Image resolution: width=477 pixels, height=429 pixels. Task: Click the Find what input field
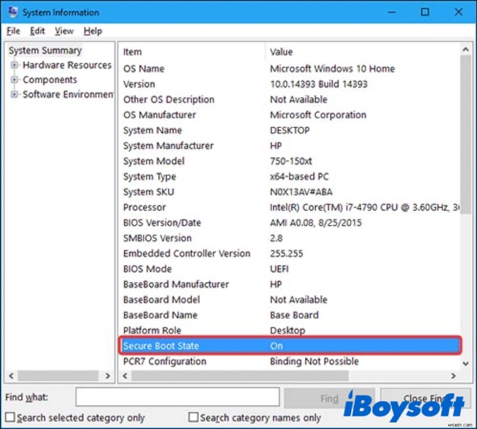(x=177, y=397)
